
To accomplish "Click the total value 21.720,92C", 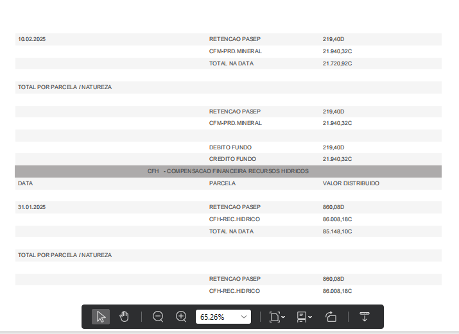I will 337,63.
